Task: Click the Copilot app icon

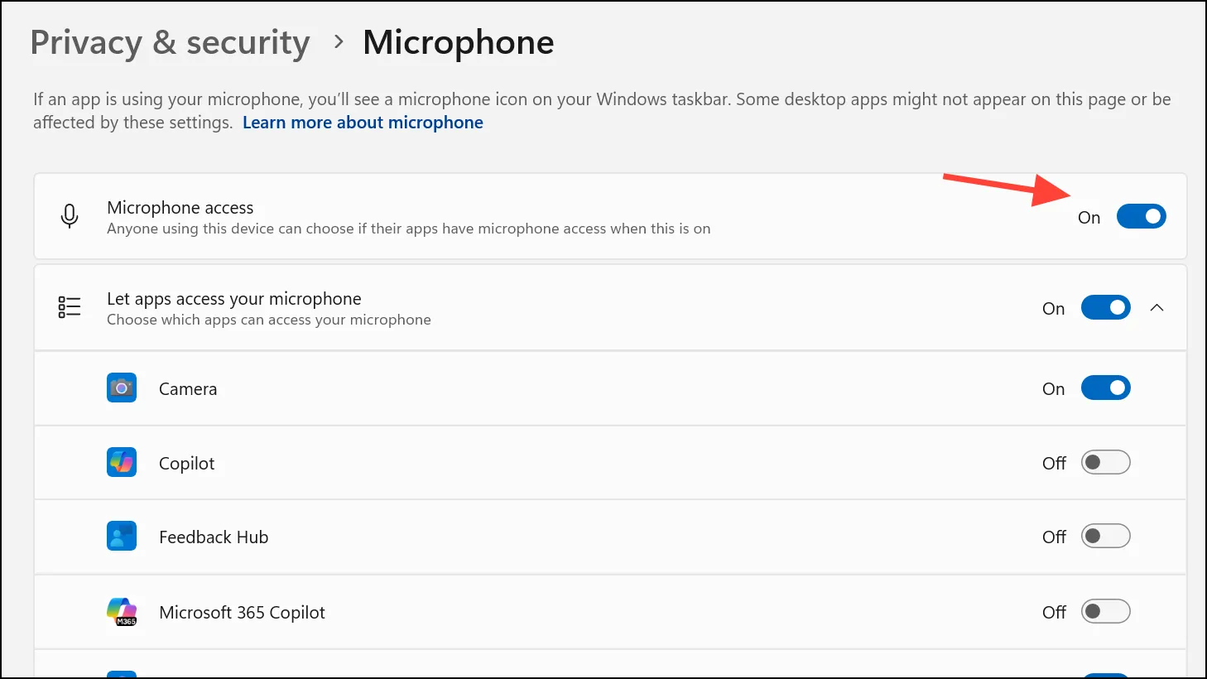Action: point(122,463)
